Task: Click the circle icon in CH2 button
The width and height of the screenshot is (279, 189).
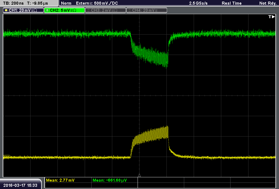Action: pyautogui.click(x=47, y=10)
